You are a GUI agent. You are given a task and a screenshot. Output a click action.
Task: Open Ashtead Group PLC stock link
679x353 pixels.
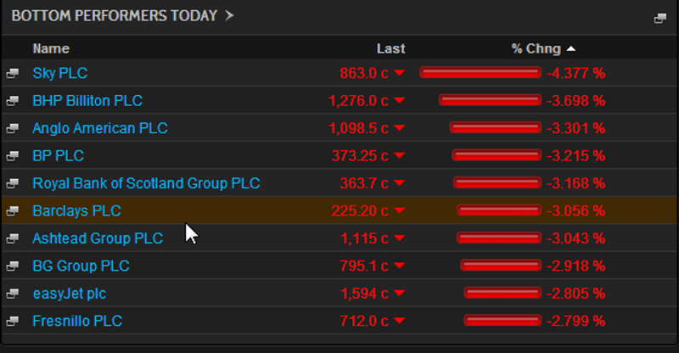98,238
